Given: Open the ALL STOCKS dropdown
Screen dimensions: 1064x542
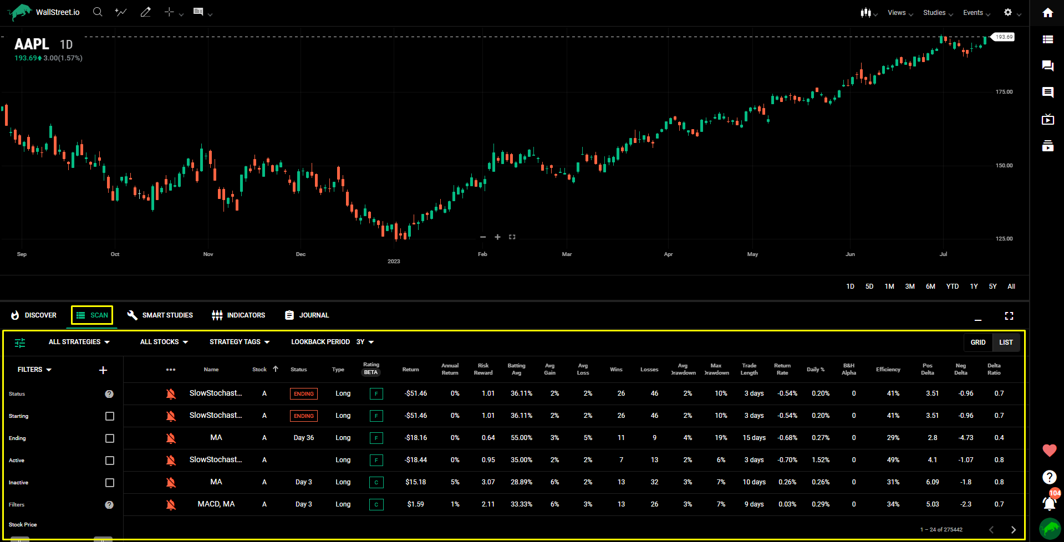Looking at the screenshot, I should (164, 342).
